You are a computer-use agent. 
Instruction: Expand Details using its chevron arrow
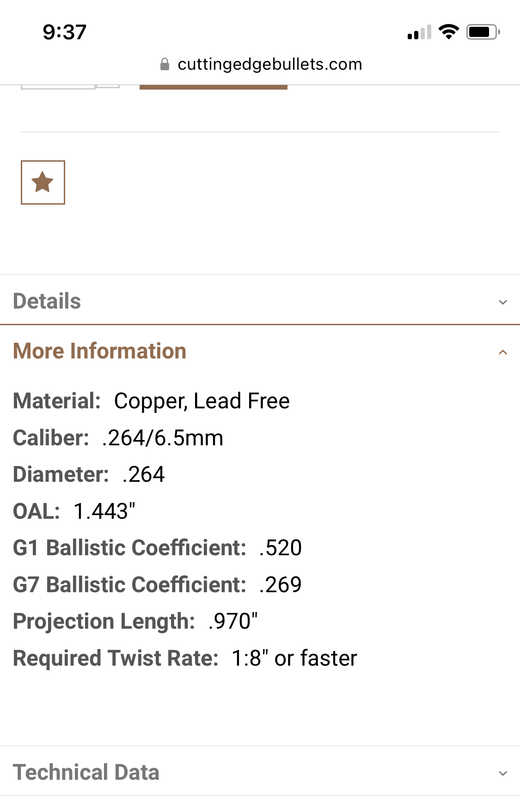(x=503, y=302)
